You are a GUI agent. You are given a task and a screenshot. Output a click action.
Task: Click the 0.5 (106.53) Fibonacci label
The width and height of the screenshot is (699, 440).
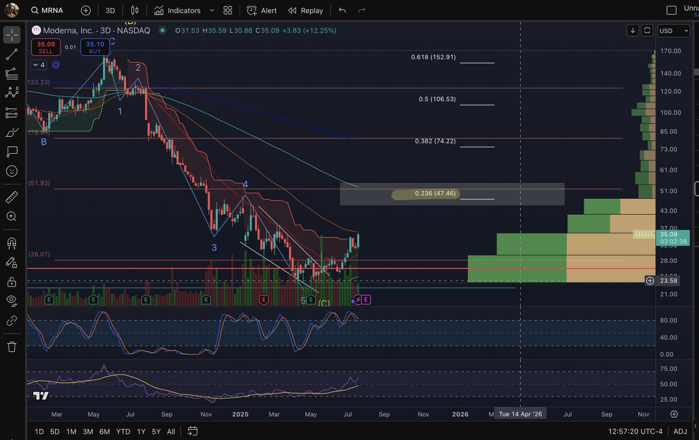[437, 99]
